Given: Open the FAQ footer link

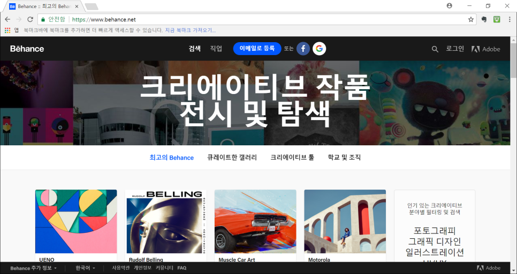Looking at the screenshot, I should point(181,268).
